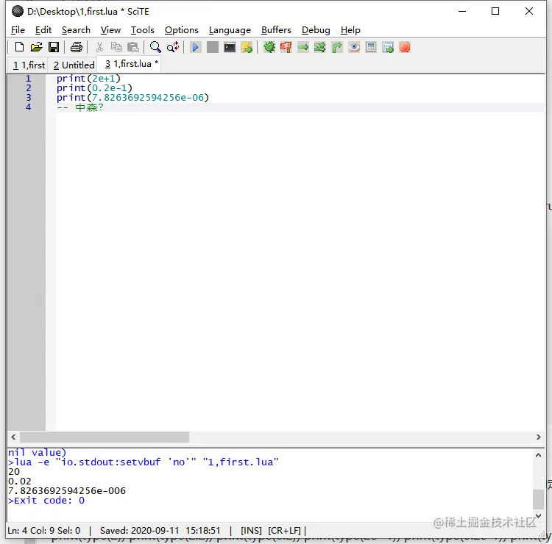Image resolution: width=552 pixels, height=544 pixels.
Task: Switch to the '2 Untitled' tab
Action: click(x=74, y=65)
